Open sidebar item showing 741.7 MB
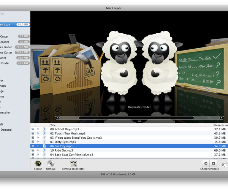Image resolution: width=228 pixels, height=190 pixels. (15, 47)
